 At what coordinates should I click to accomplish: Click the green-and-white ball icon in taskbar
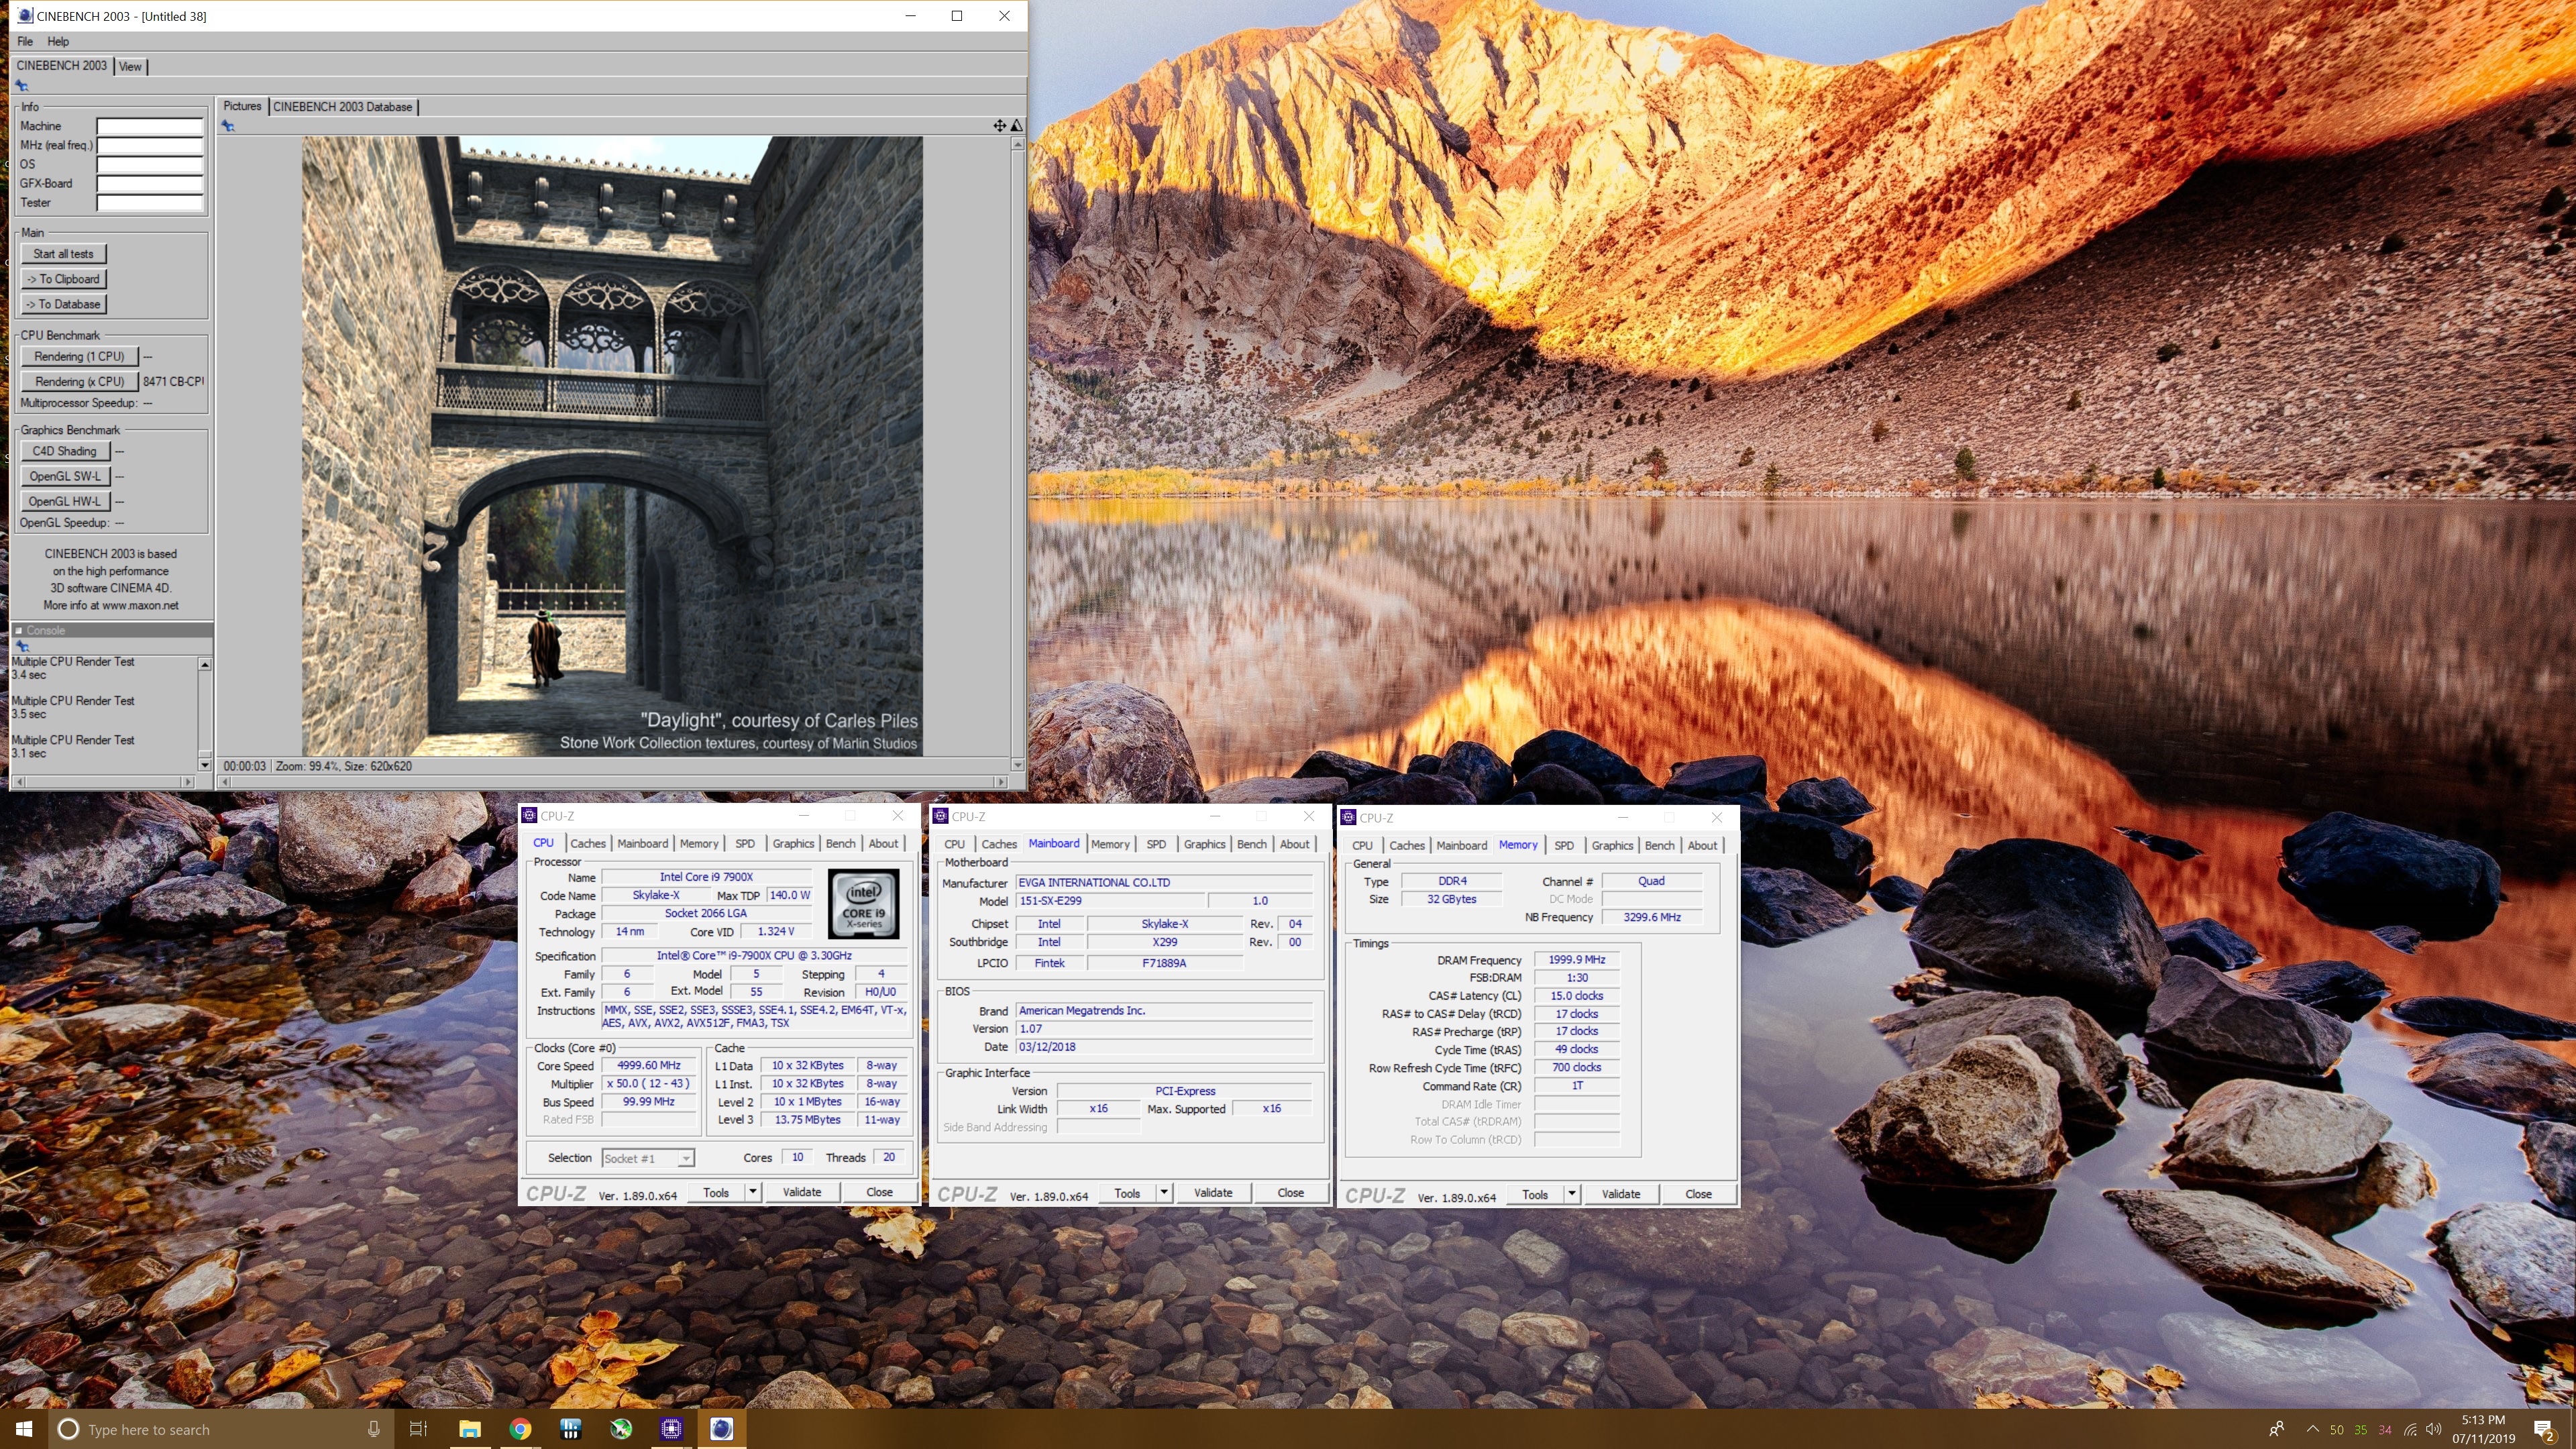coord(621,1429)
